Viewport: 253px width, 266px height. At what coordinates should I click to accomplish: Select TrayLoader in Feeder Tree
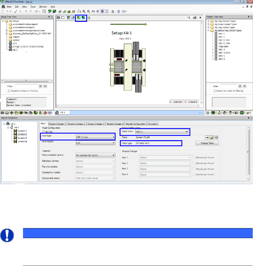pos(223,47)
